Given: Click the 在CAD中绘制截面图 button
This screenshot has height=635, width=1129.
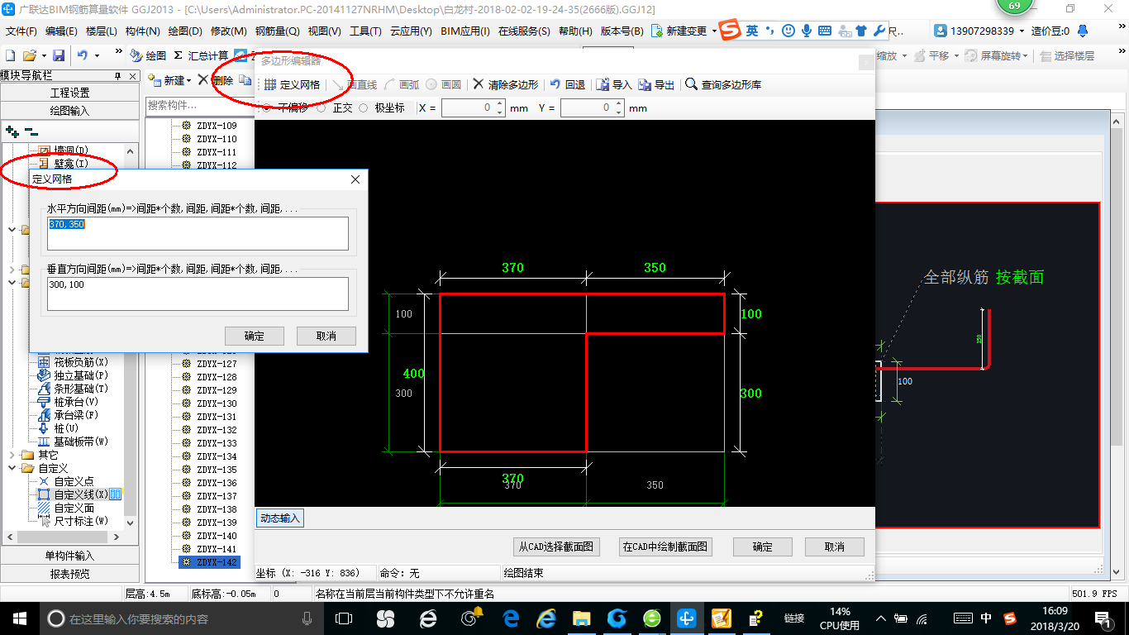Looking at the screenshot, I should [665, 547].
